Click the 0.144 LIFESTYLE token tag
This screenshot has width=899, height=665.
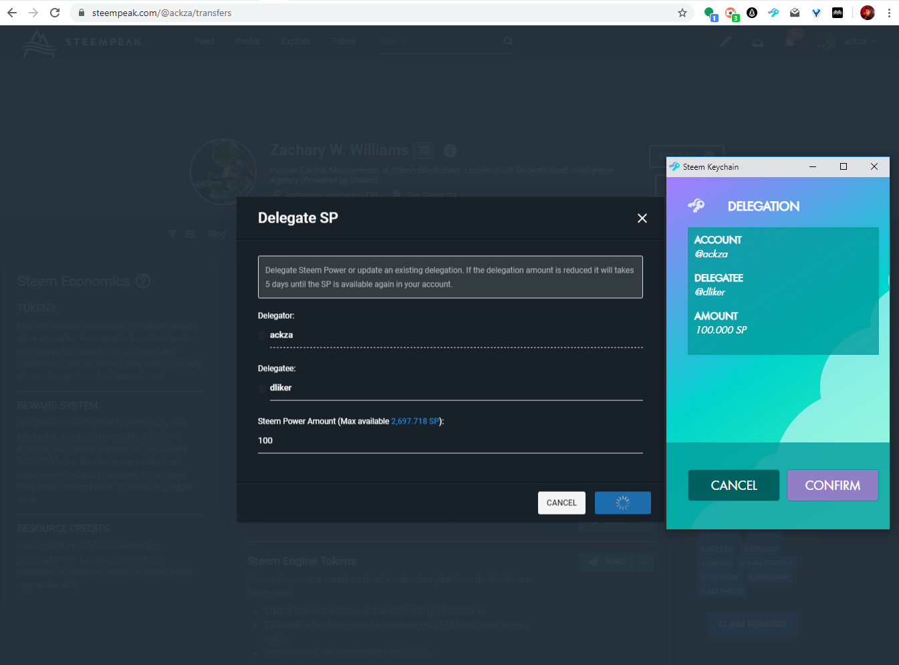767,563
